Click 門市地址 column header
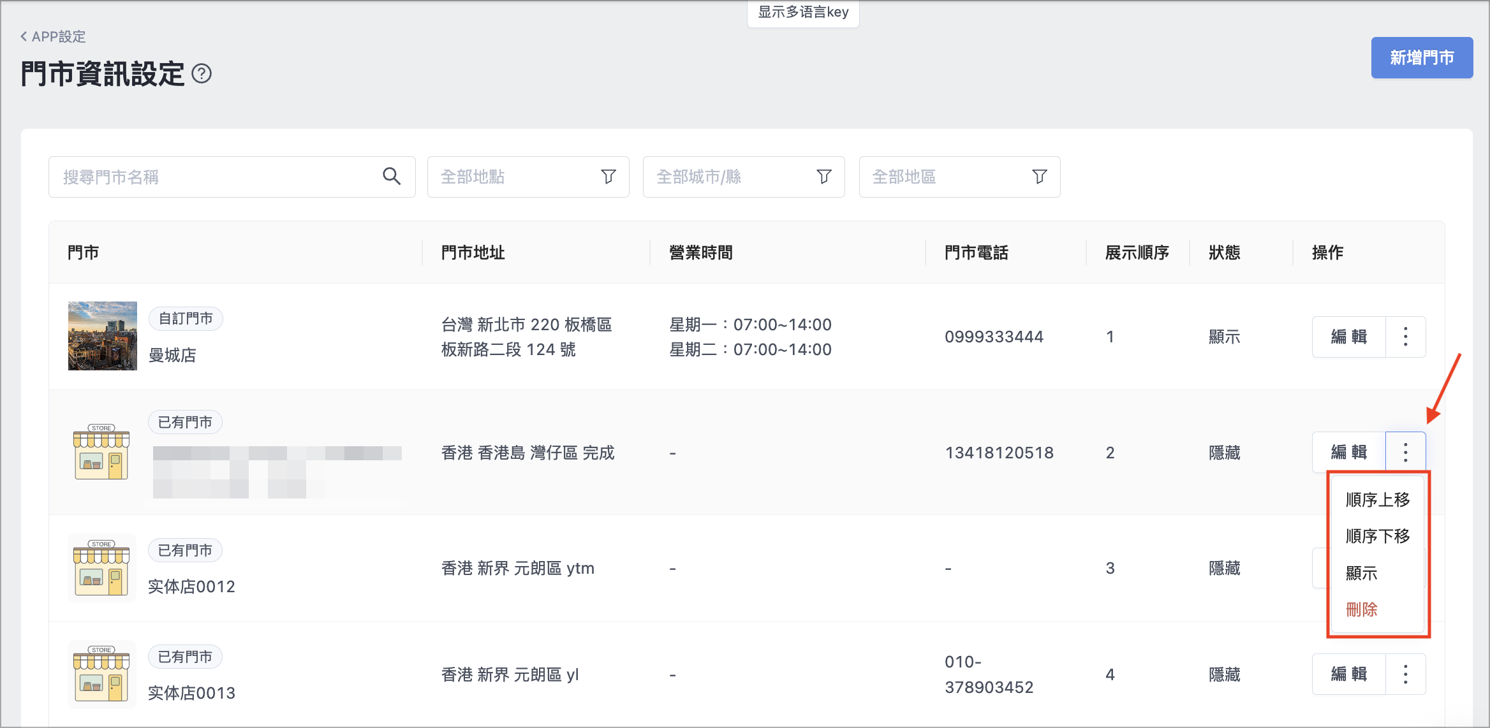Viewport: 1490px width, 728px height. click(473, 252)
